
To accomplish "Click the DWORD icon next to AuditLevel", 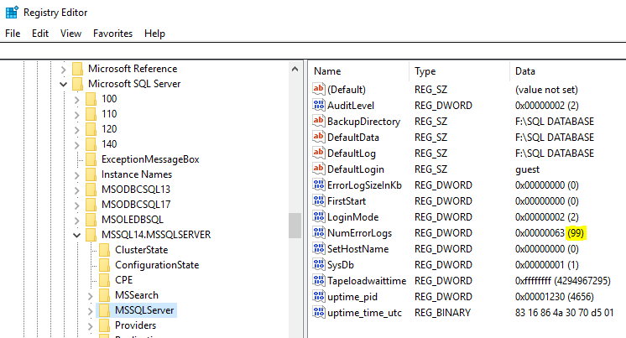I will [319, 105].
